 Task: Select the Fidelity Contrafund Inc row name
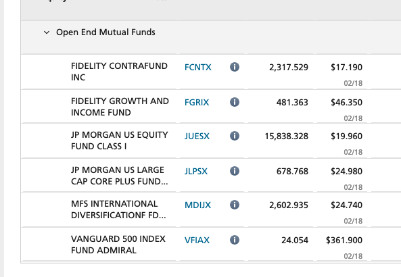coord(119,72)
